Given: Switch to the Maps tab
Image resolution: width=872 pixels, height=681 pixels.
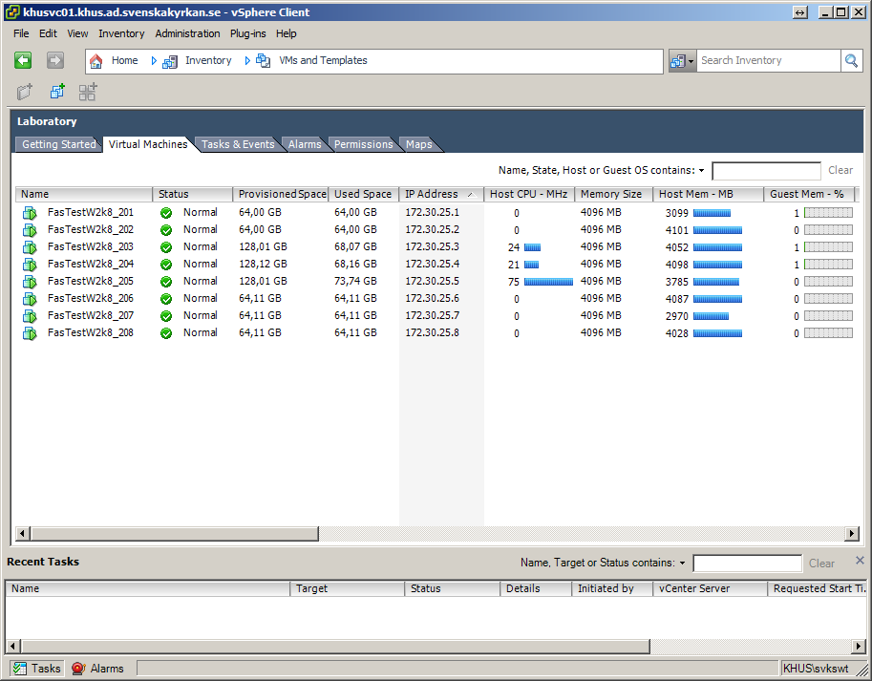Looking at the screenshot, I should pyautogui.click(x=418, y=144).
